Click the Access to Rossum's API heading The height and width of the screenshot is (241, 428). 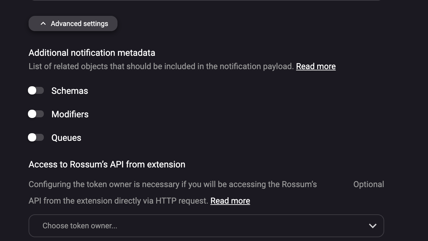point(107,164)
